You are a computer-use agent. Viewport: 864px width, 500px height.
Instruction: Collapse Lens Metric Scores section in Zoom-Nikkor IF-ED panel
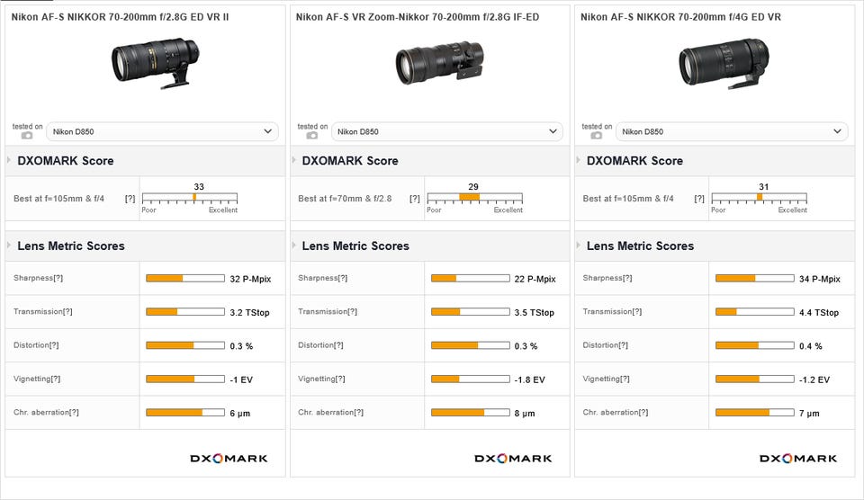click(294, 246)
